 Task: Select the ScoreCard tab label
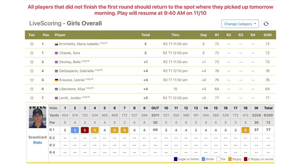[x=37, y=137]
